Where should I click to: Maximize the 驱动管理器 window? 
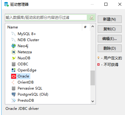106,4
